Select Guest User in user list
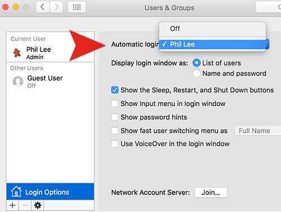This screenshot has width=281, height=212. click(x=50, y=82)
